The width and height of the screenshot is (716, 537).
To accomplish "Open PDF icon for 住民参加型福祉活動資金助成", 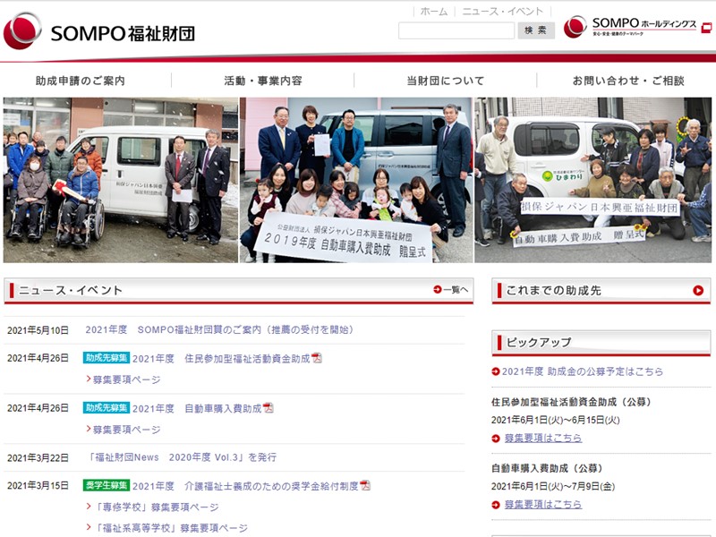I will [x=317, y=358].
